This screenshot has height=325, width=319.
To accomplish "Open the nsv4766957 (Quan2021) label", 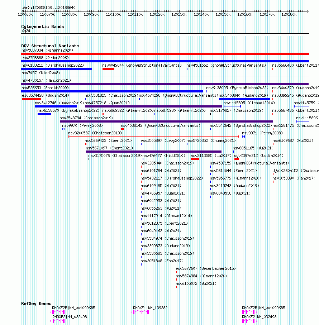I will coord(163,193).
